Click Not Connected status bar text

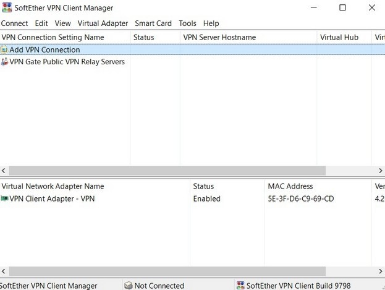pos(159,286)
